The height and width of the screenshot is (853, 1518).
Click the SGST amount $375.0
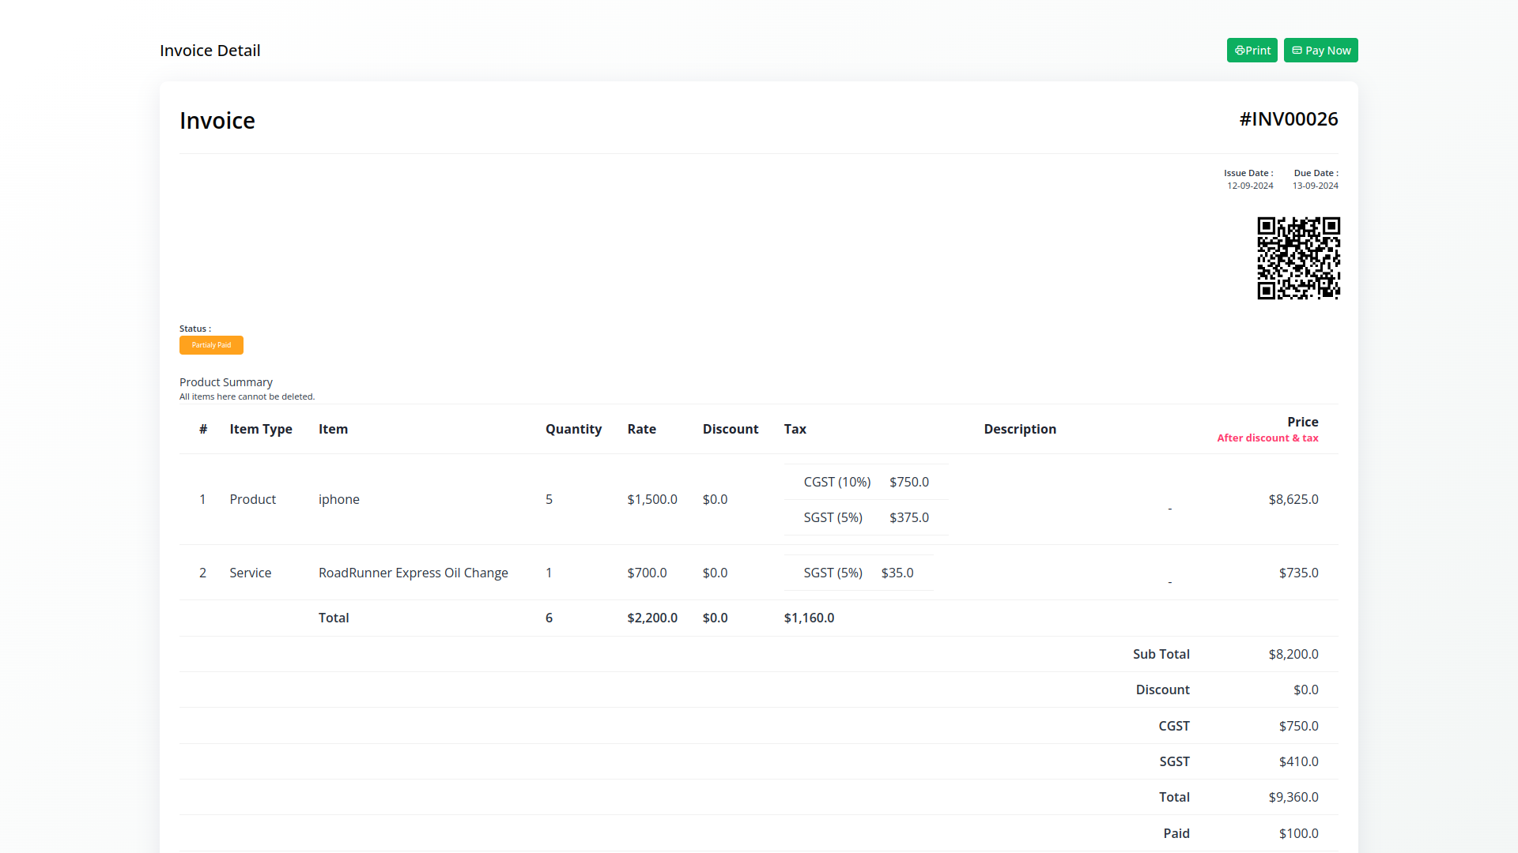tap(908, 517)
